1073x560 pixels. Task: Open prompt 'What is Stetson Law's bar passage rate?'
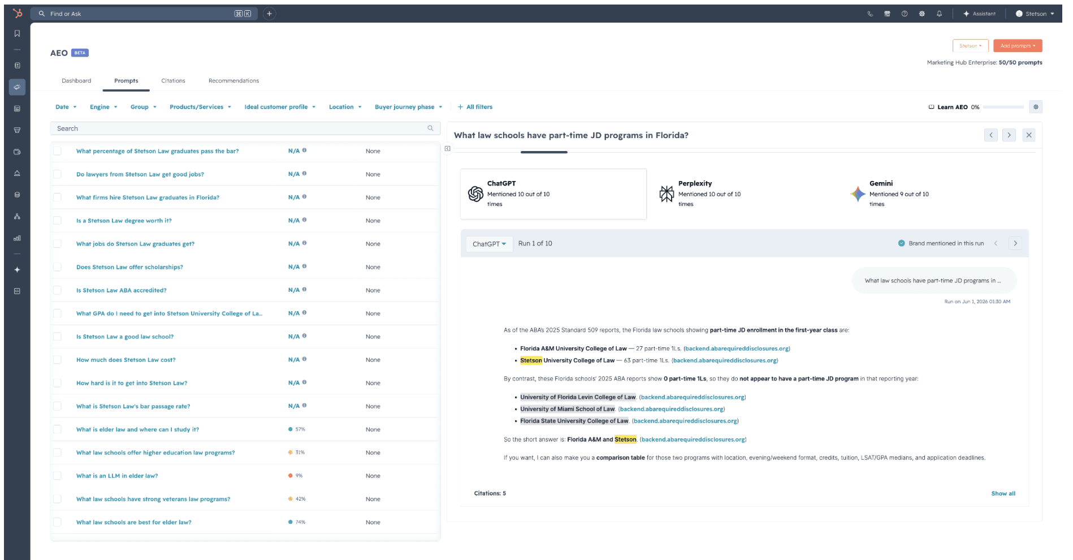pos(133,406)
